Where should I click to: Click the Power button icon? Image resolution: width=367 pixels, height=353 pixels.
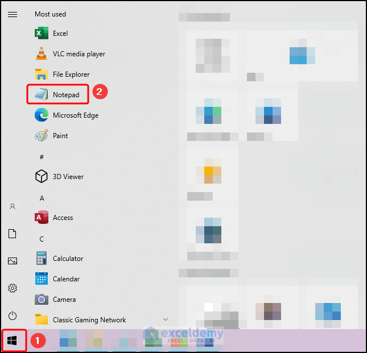(x=13, y=315)
